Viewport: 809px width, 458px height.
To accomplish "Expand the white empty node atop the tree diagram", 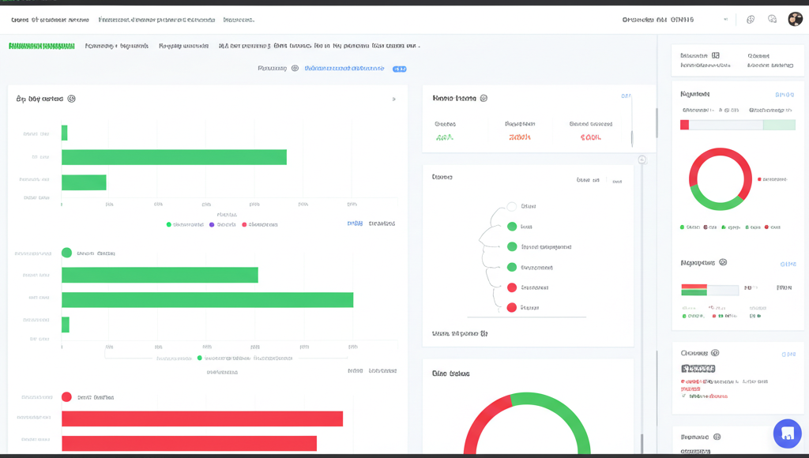I will 511,206.
